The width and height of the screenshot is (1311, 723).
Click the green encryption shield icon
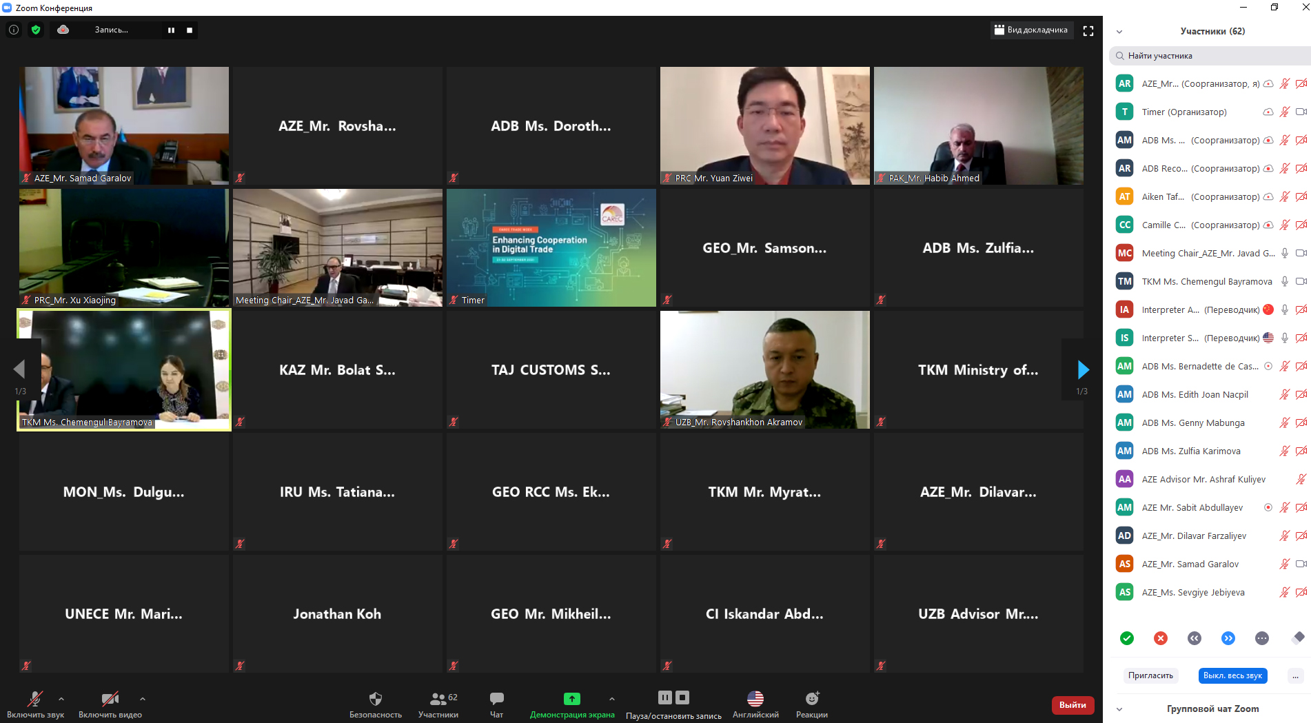point(36,30)
